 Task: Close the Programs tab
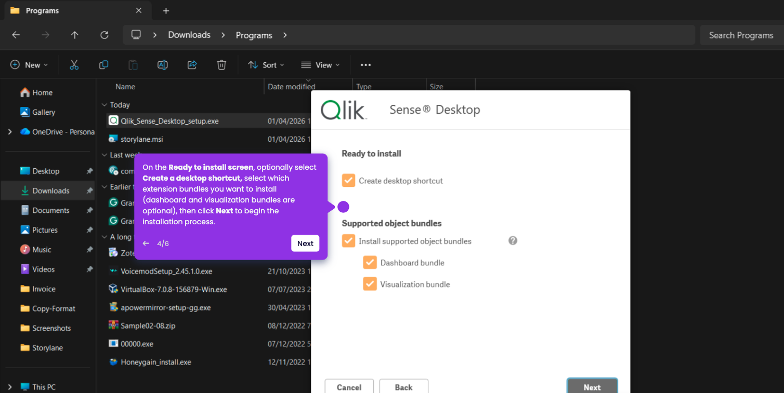click(138, 10)
